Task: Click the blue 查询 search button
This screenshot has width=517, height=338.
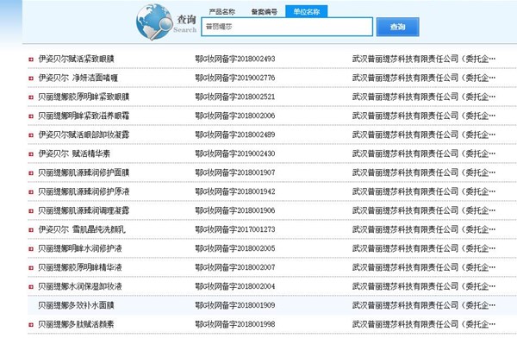Action: [397, 27]
